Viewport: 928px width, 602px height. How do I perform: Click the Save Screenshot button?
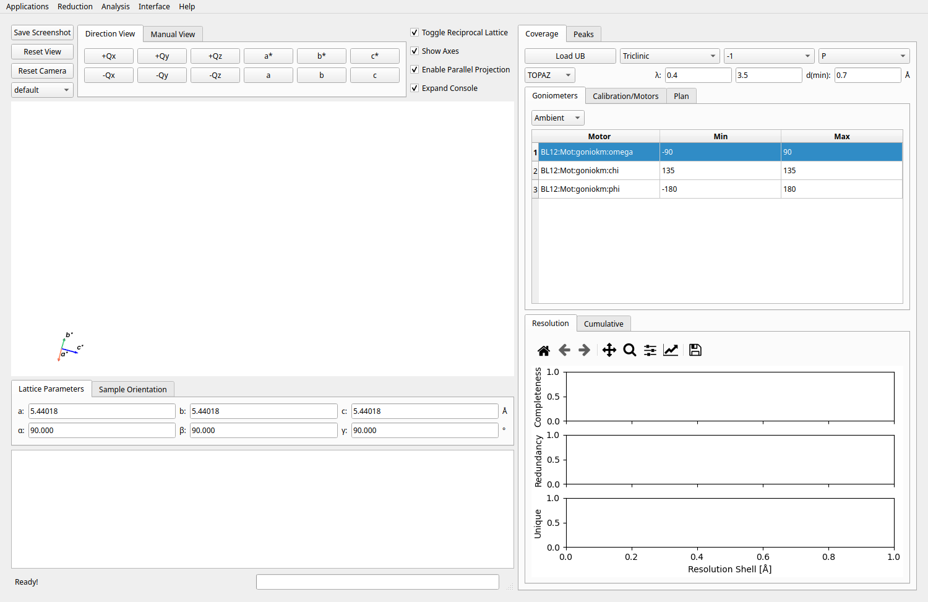click(x=42, y=33)
